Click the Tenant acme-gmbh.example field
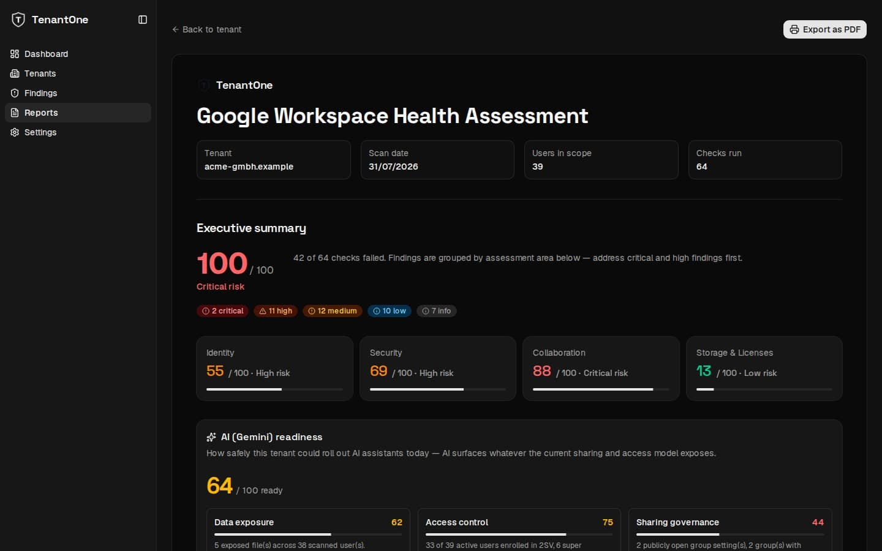 coord(274,160)
